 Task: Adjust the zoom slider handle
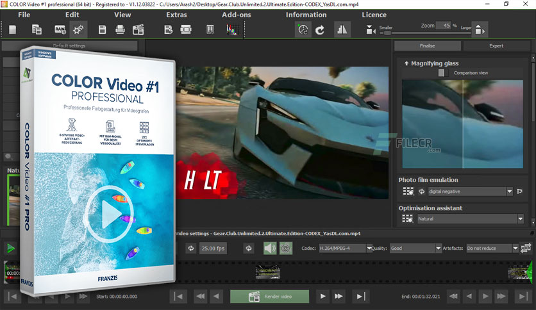387,33
